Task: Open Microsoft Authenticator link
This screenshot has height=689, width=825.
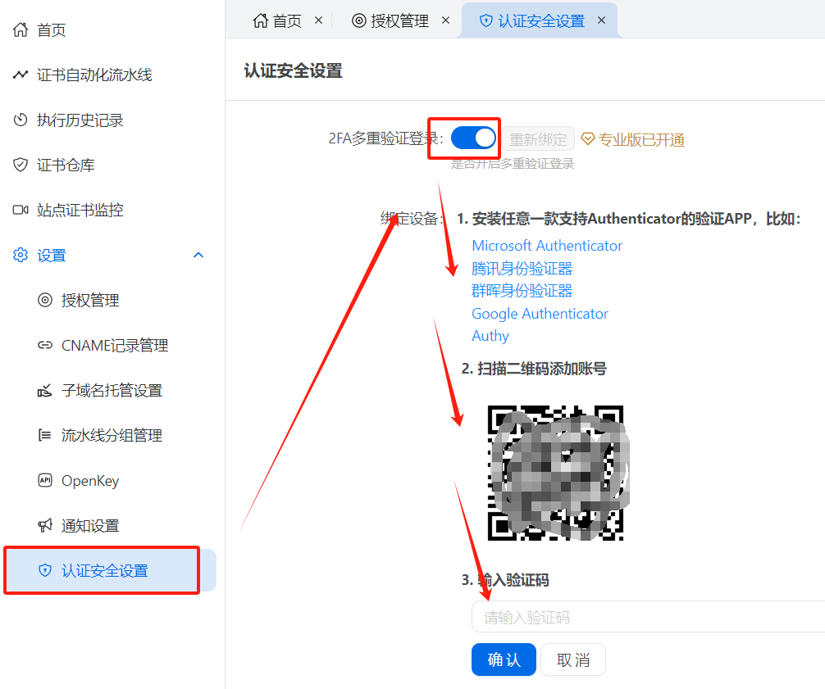Action: pyautogui.click(x=547, y=246)
